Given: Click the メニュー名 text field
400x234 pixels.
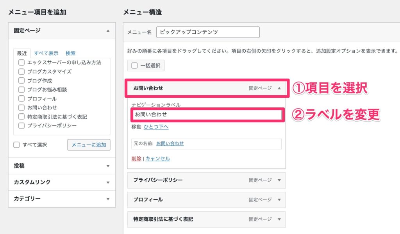Looking at the screenshot, I should click(x=208, y=32).
